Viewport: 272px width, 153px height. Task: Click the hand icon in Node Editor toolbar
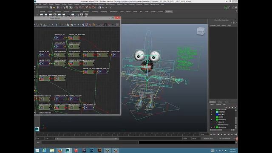click(94, 25)
